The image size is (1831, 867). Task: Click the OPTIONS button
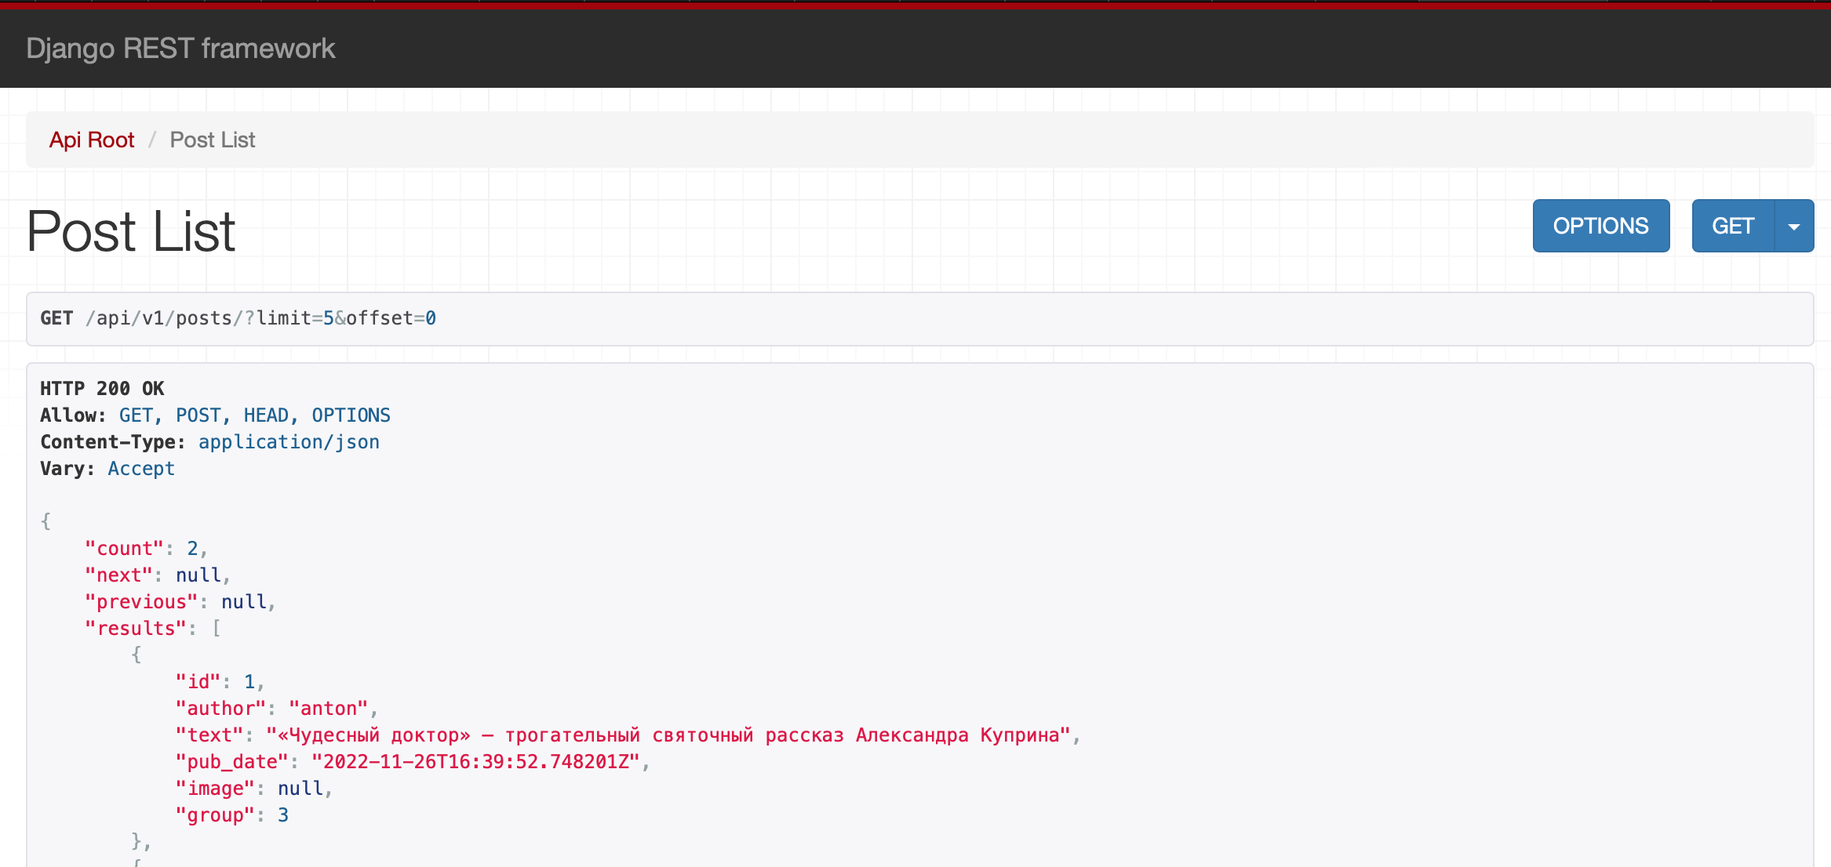coord(1601,226)
